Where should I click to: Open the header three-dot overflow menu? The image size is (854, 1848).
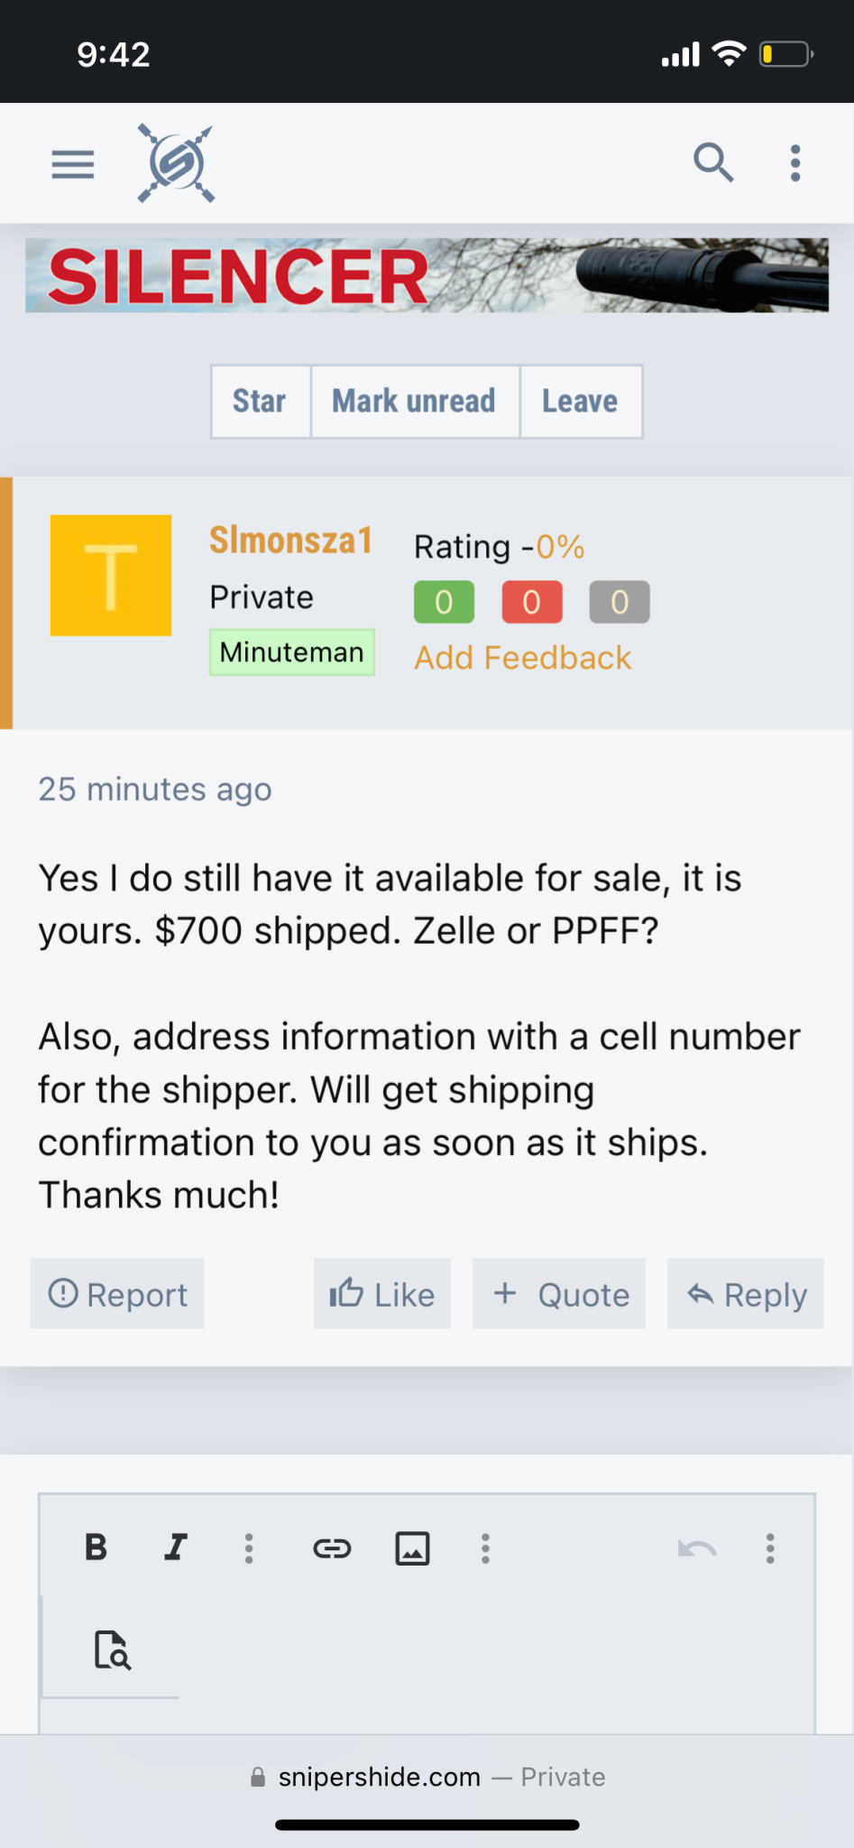point(794,163)
